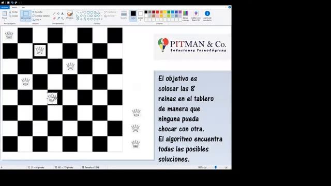331x186 pixels.
Task: Click Editar con Paint 3D button
Action: click(196, 16)
